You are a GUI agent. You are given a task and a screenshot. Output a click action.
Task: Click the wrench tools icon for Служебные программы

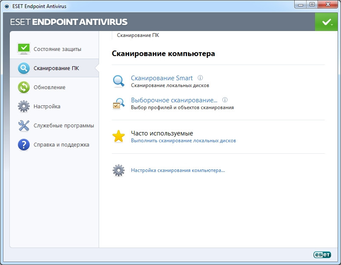pyautogui.click(x=24, y=126)
